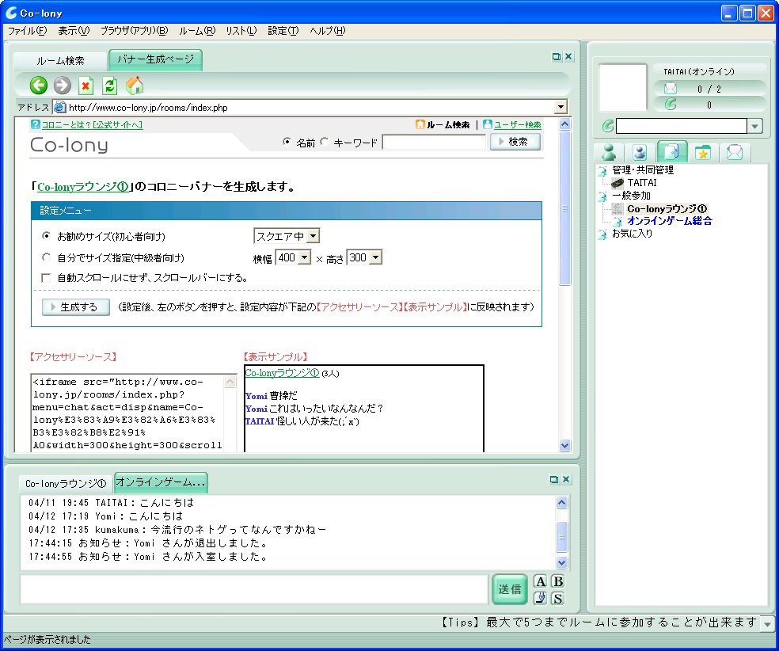
Task: Select the お勧めサイズ radio button
Action: click(x=46, y=236)
